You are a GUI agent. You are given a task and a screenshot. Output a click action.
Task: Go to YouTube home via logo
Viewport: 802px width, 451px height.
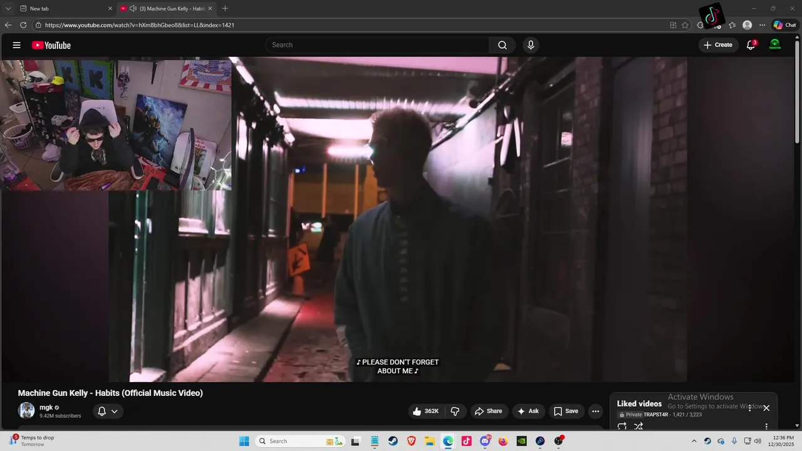[51, 45]
